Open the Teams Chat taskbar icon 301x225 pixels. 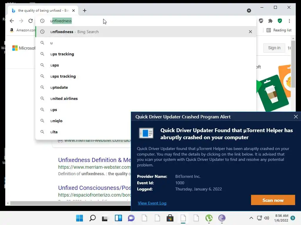pyautogui.click(x=131, y=218)
